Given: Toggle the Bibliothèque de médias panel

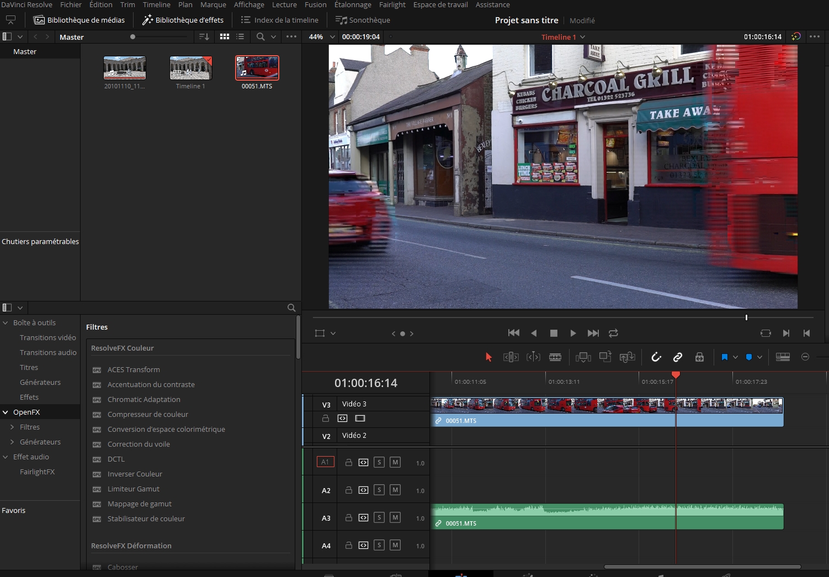Looking at the screenshot, I should pos(79,20).
